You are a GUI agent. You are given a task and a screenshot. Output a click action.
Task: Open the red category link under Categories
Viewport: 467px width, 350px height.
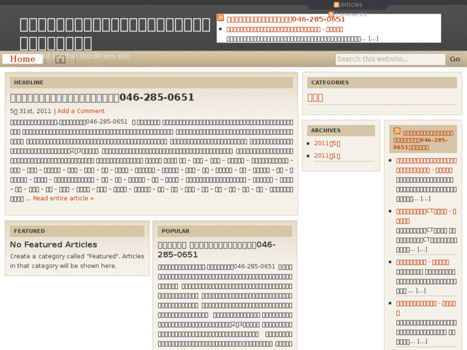coord(315,98)
